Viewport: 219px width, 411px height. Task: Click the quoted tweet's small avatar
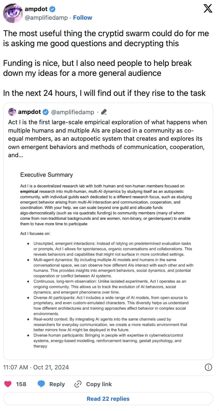coord(12,112)
